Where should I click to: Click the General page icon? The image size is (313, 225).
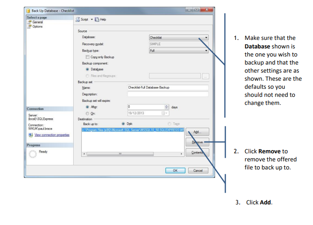[30, 22]
